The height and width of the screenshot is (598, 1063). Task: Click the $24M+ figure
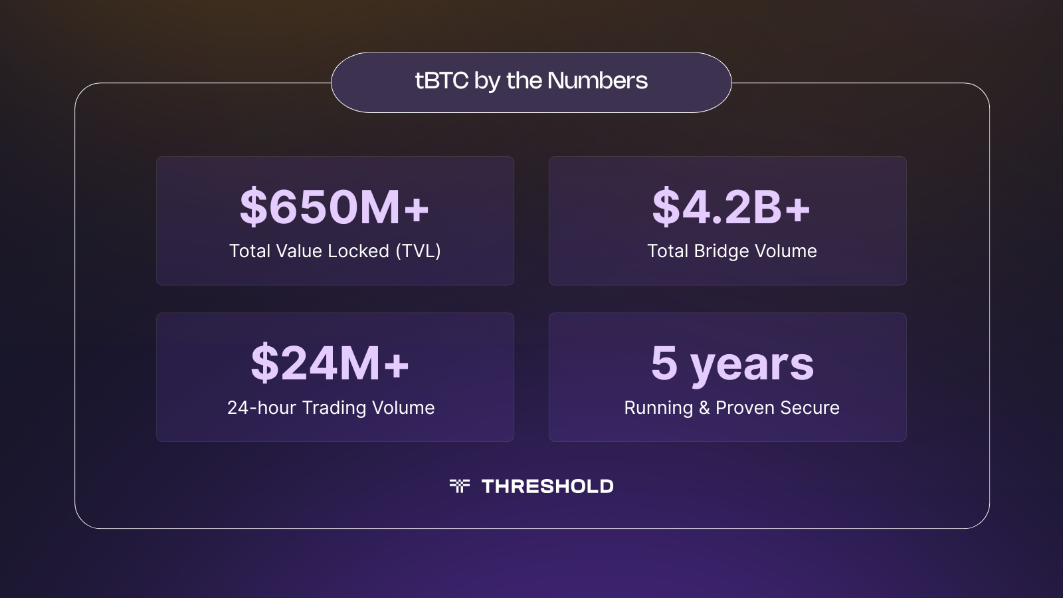tap(330, 363)
